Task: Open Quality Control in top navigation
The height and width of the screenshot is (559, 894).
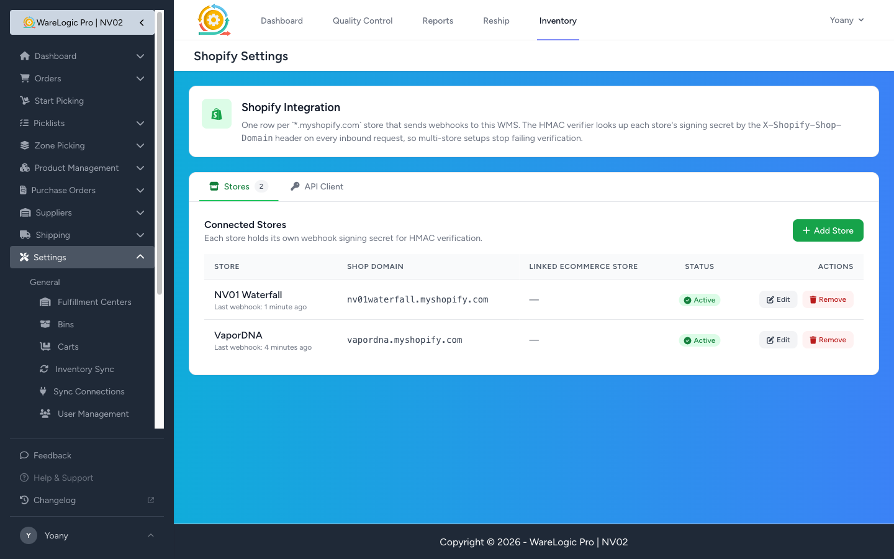Action: tap(363, 20)
